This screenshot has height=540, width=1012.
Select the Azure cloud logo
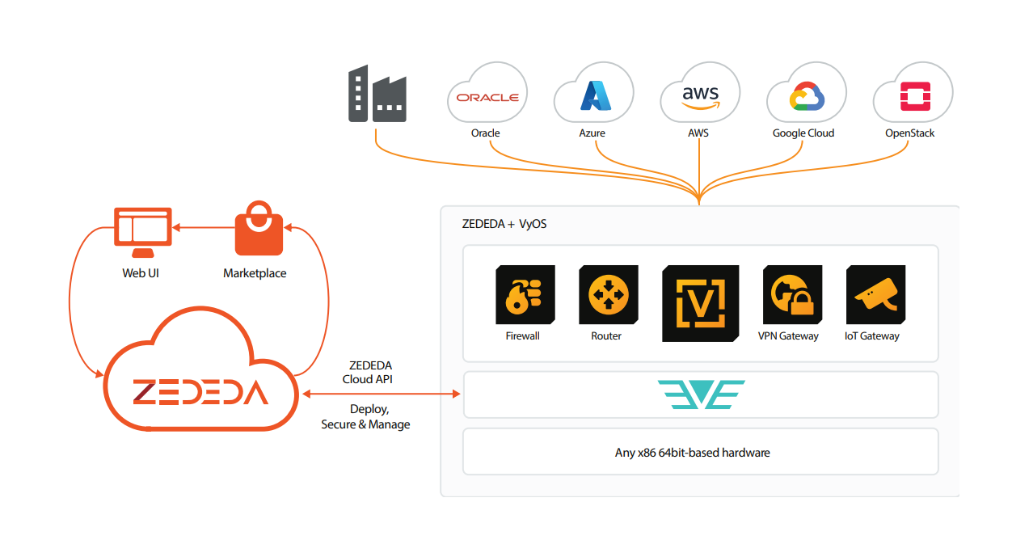(593, 93)
